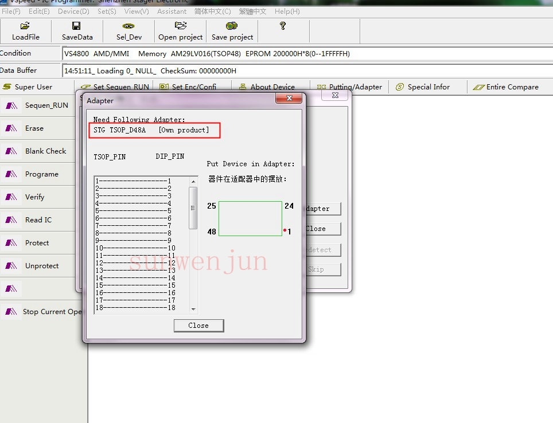Click the SaveData floppy disk icon
This screenshot has height=423, width=553.
click(x=77, y=26)
